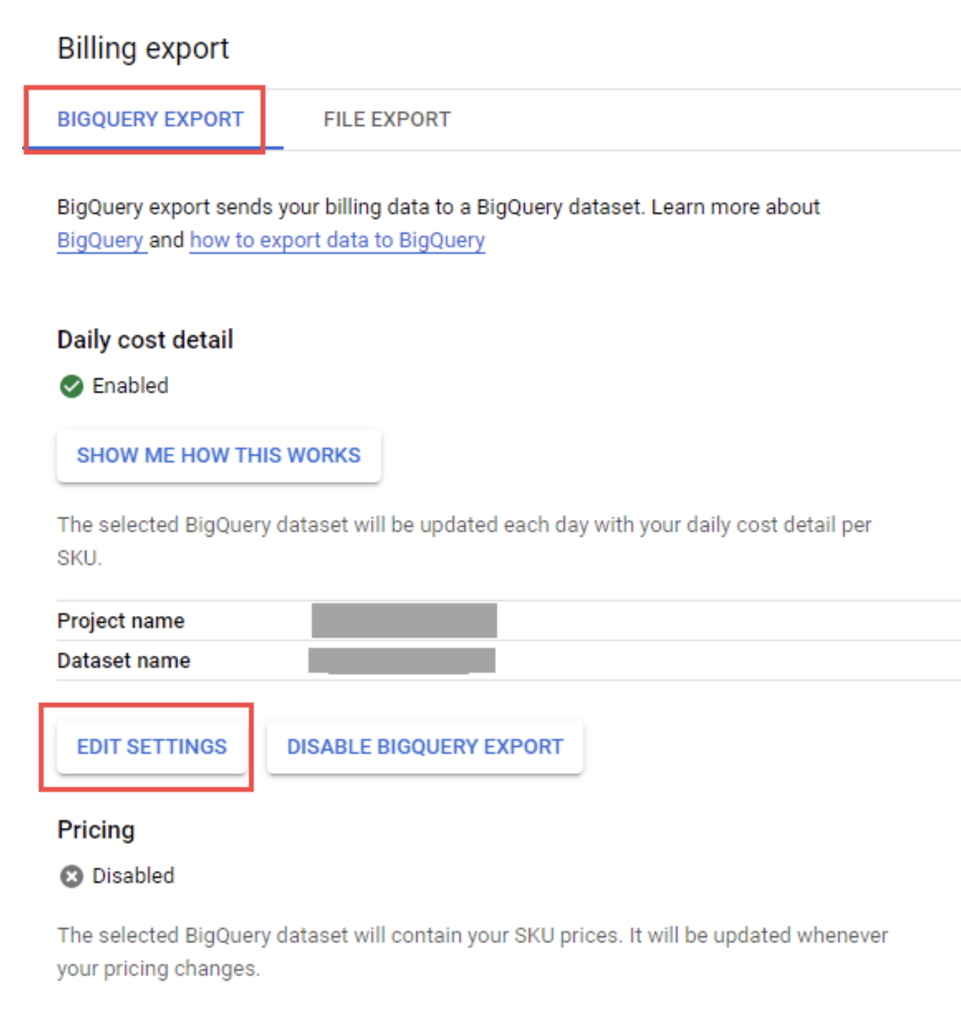Follow the BigQuery learn more link

pos(101,240)
